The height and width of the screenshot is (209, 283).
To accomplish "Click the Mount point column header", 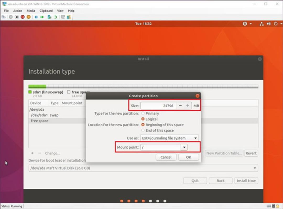I will [72, 103].
